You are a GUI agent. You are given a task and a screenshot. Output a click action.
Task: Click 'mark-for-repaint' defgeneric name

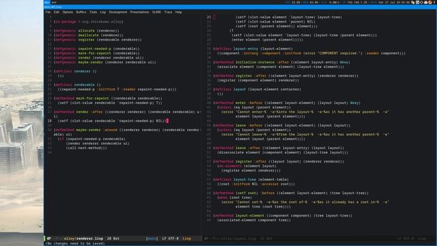pyautogui.click(x=94, y=53)
